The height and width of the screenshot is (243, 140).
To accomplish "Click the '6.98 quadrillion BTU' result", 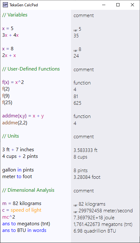I will click(x=95, y=231).
